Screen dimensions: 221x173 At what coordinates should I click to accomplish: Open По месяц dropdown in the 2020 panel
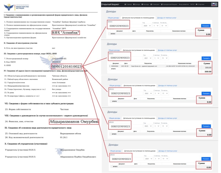164,26
